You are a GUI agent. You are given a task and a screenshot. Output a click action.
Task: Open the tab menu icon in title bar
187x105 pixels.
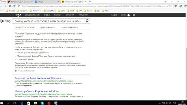pyautogui.click(x=166, y=2)
